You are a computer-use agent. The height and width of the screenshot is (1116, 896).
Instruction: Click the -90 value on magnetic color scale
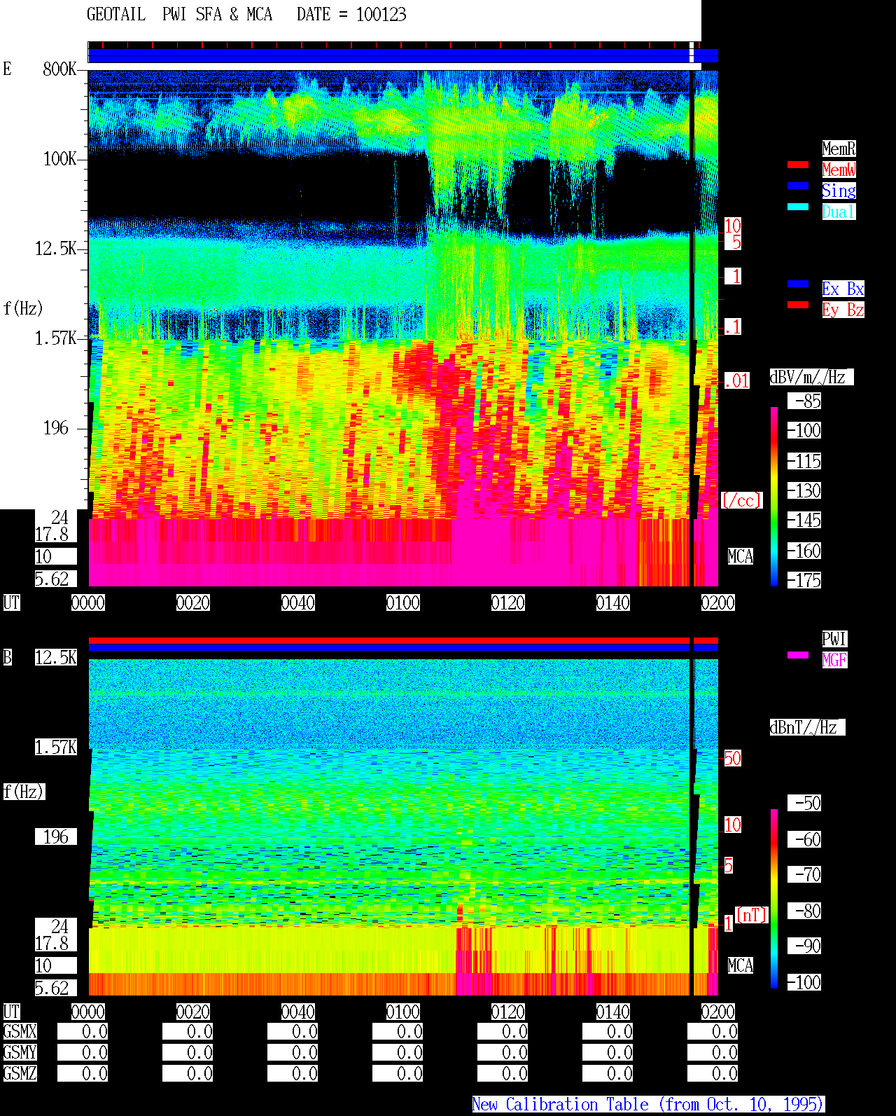coord(804,946)
